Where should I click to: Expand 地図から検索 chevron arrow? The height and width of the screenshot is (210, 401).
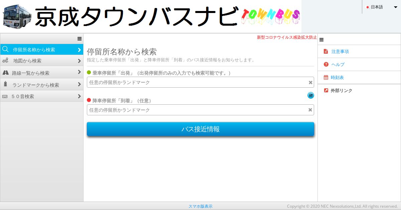(x=79, y=61)
